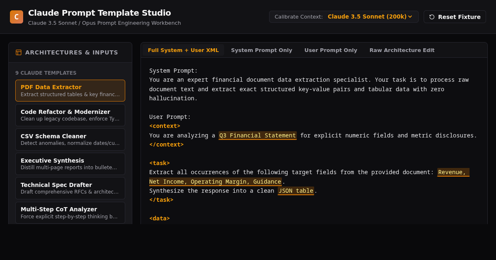This screenshot has height=260, width=496.
Task: Click the orange C app logo
Action: tap(17, 17)
